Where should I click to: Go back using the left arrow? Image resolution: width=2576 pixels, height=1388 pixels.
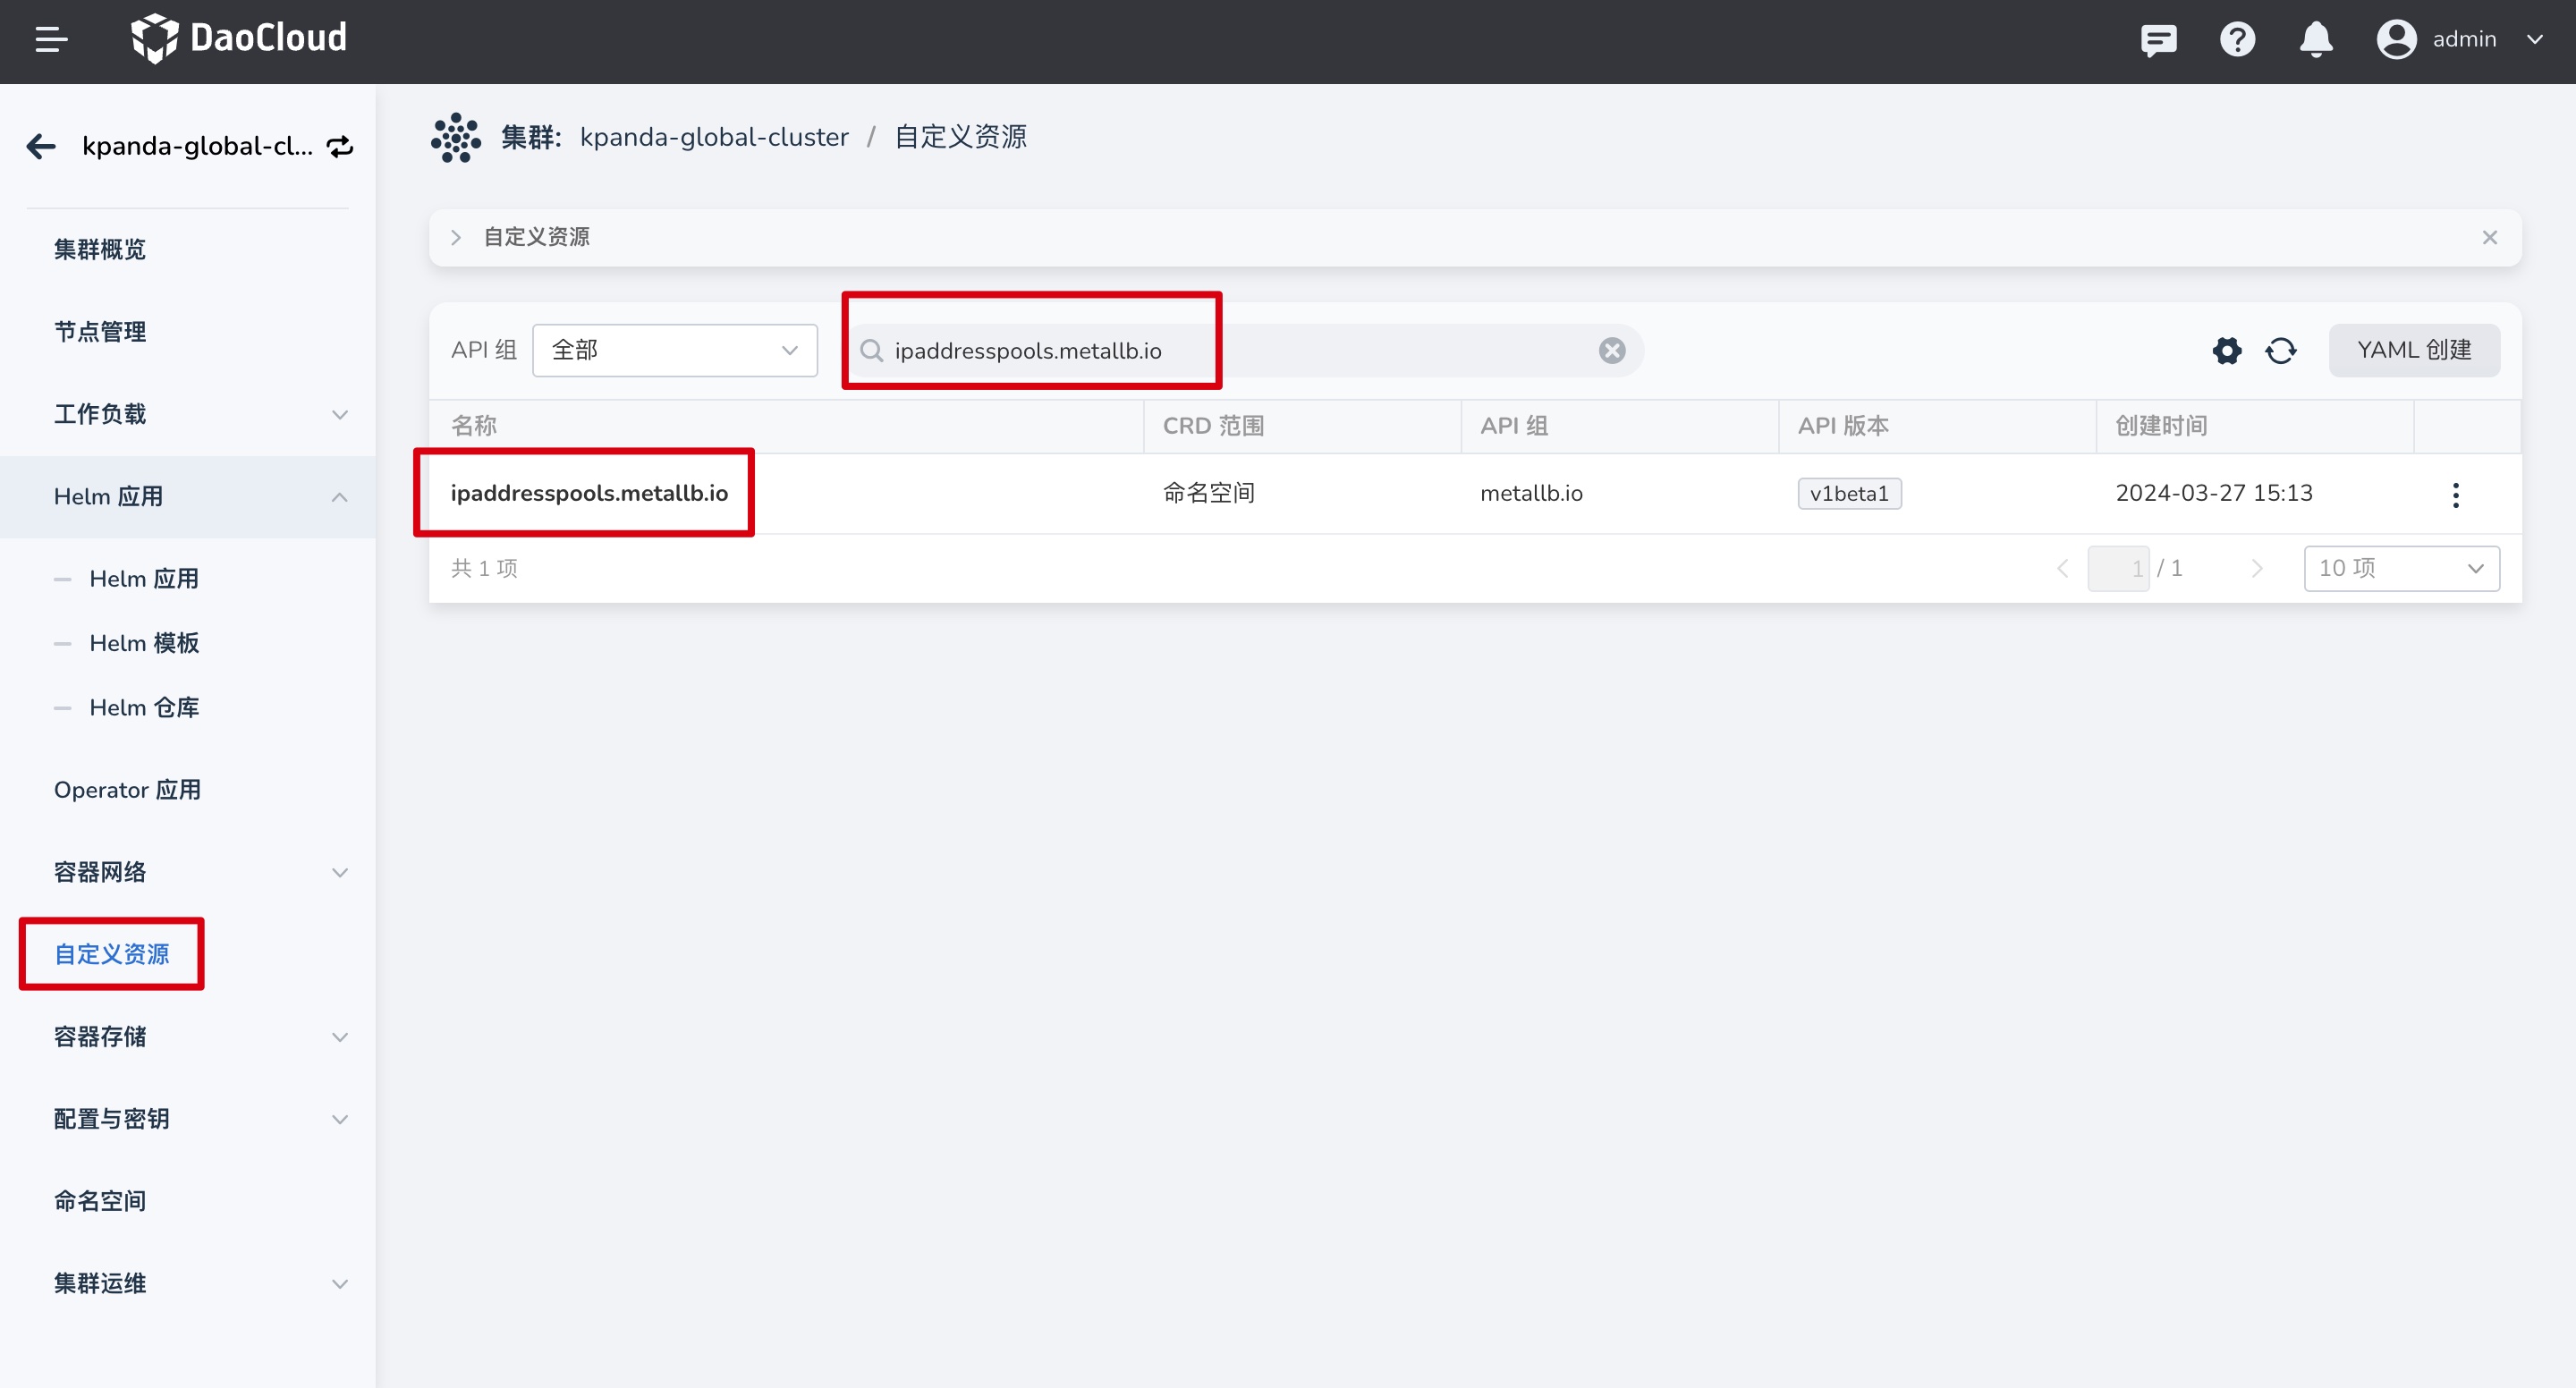[x=41, y=147]
